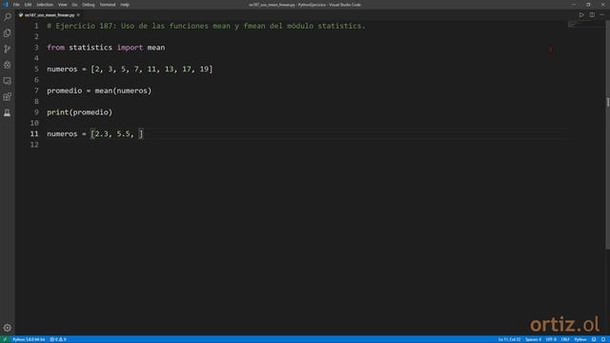Viewport: 610px width, 343px height.
Task: Click the 'import' keyword on line 3
Action: tap(130, 48)
